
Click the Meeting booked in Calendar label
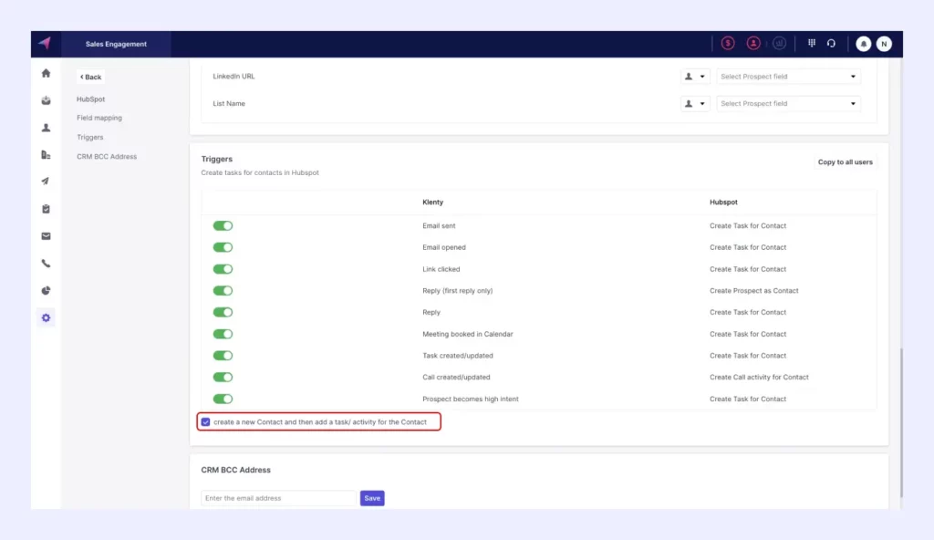click(x=468, y=335)
